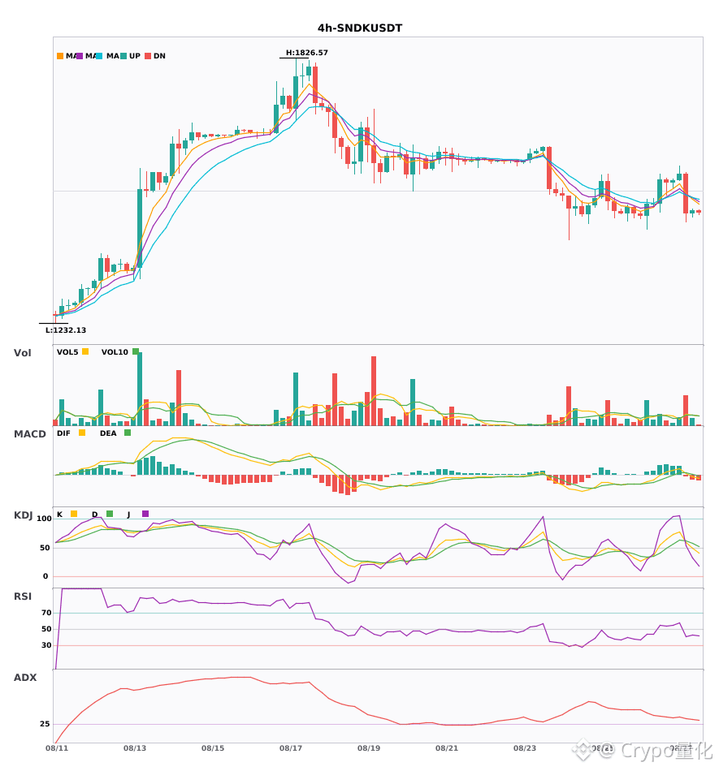The width and height of the screenshot is (719, 771).
Task: Select the RSI panel label
Action: [x=23, y=597]
